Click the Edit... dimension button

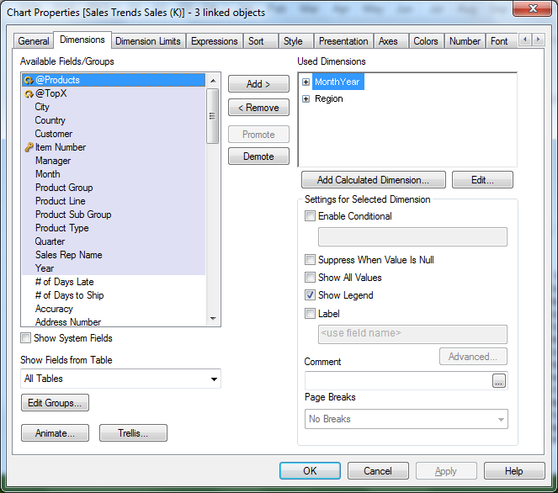(x=482, y=180)
